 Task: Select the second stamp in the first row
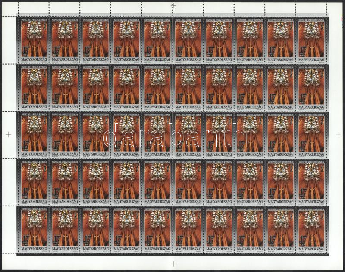[64, 40]
